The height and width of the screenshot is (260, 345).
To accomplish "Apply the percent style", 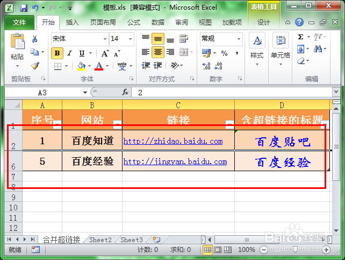I will tap(224, 53).
